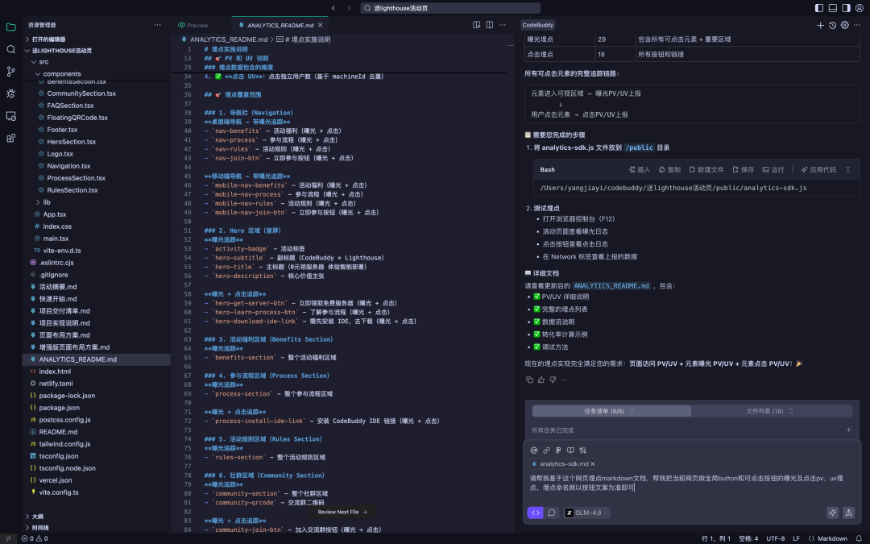Click 插入 in Bash code block

(639, 170)
